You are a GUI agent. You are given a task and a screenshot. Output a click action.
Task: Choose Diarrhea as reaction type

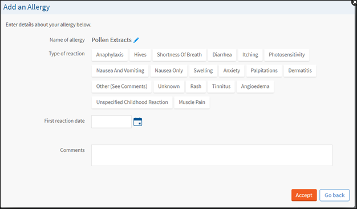pos(222,55)
